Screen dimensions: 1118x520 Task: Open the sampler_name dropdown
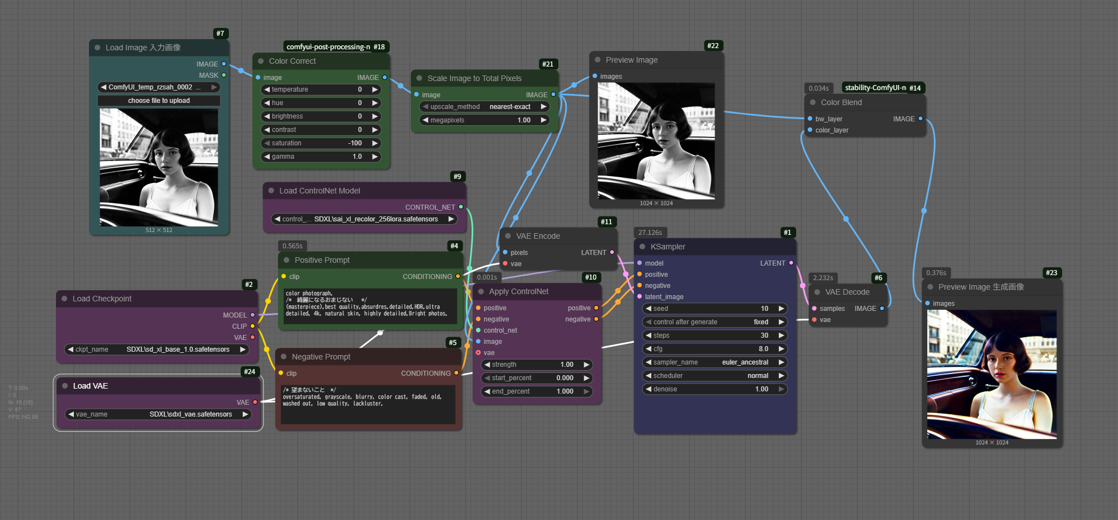coord(715,362)
